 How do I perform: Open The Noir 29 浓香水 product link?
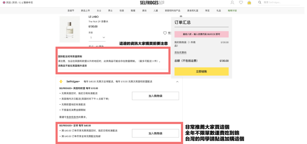[x=98, y=22]
